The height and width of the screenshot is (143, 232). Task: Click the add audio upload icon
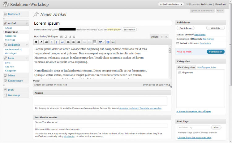click(70, 37)
